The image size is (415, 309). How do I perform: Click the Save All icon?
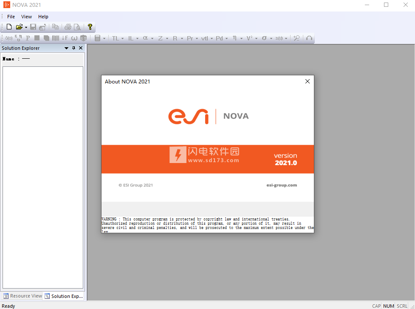point(42,27)
